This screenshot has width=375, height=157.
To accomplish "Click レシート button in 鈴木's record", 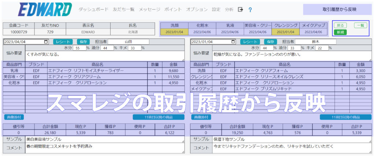I will click(x=250, y=42).
